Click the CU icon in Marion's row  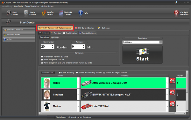coord(172,104)
